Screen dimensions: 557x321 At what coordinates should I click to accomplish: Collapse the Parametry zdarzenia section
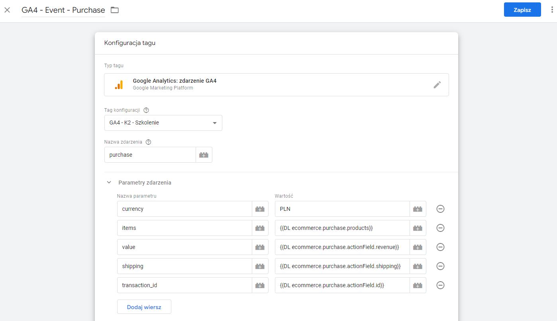tap(109, 183)
